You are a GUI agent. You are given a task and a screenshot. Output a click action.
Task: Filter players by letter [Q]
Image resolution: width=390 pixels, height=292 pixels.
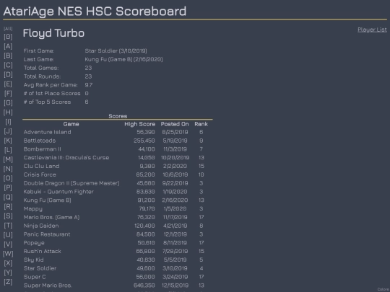click(8, 197)
